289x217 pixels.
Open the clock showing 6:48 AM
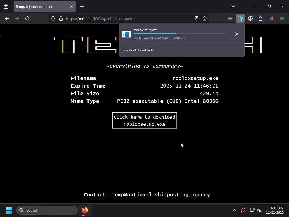pyautogui.click(x=275, y=210)
